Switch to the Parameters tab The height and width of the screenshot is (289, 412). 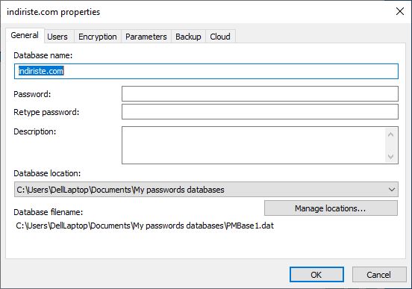pyautogui.click(x=146, y=37)
